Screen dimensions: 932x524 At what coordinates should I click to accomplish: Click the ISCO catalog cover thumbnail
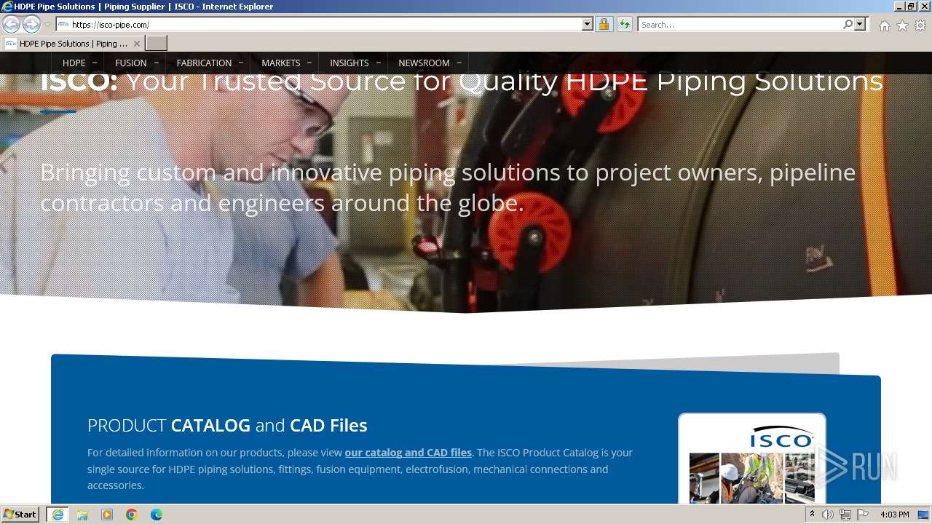pyautogui.click(x=752, y=458)
